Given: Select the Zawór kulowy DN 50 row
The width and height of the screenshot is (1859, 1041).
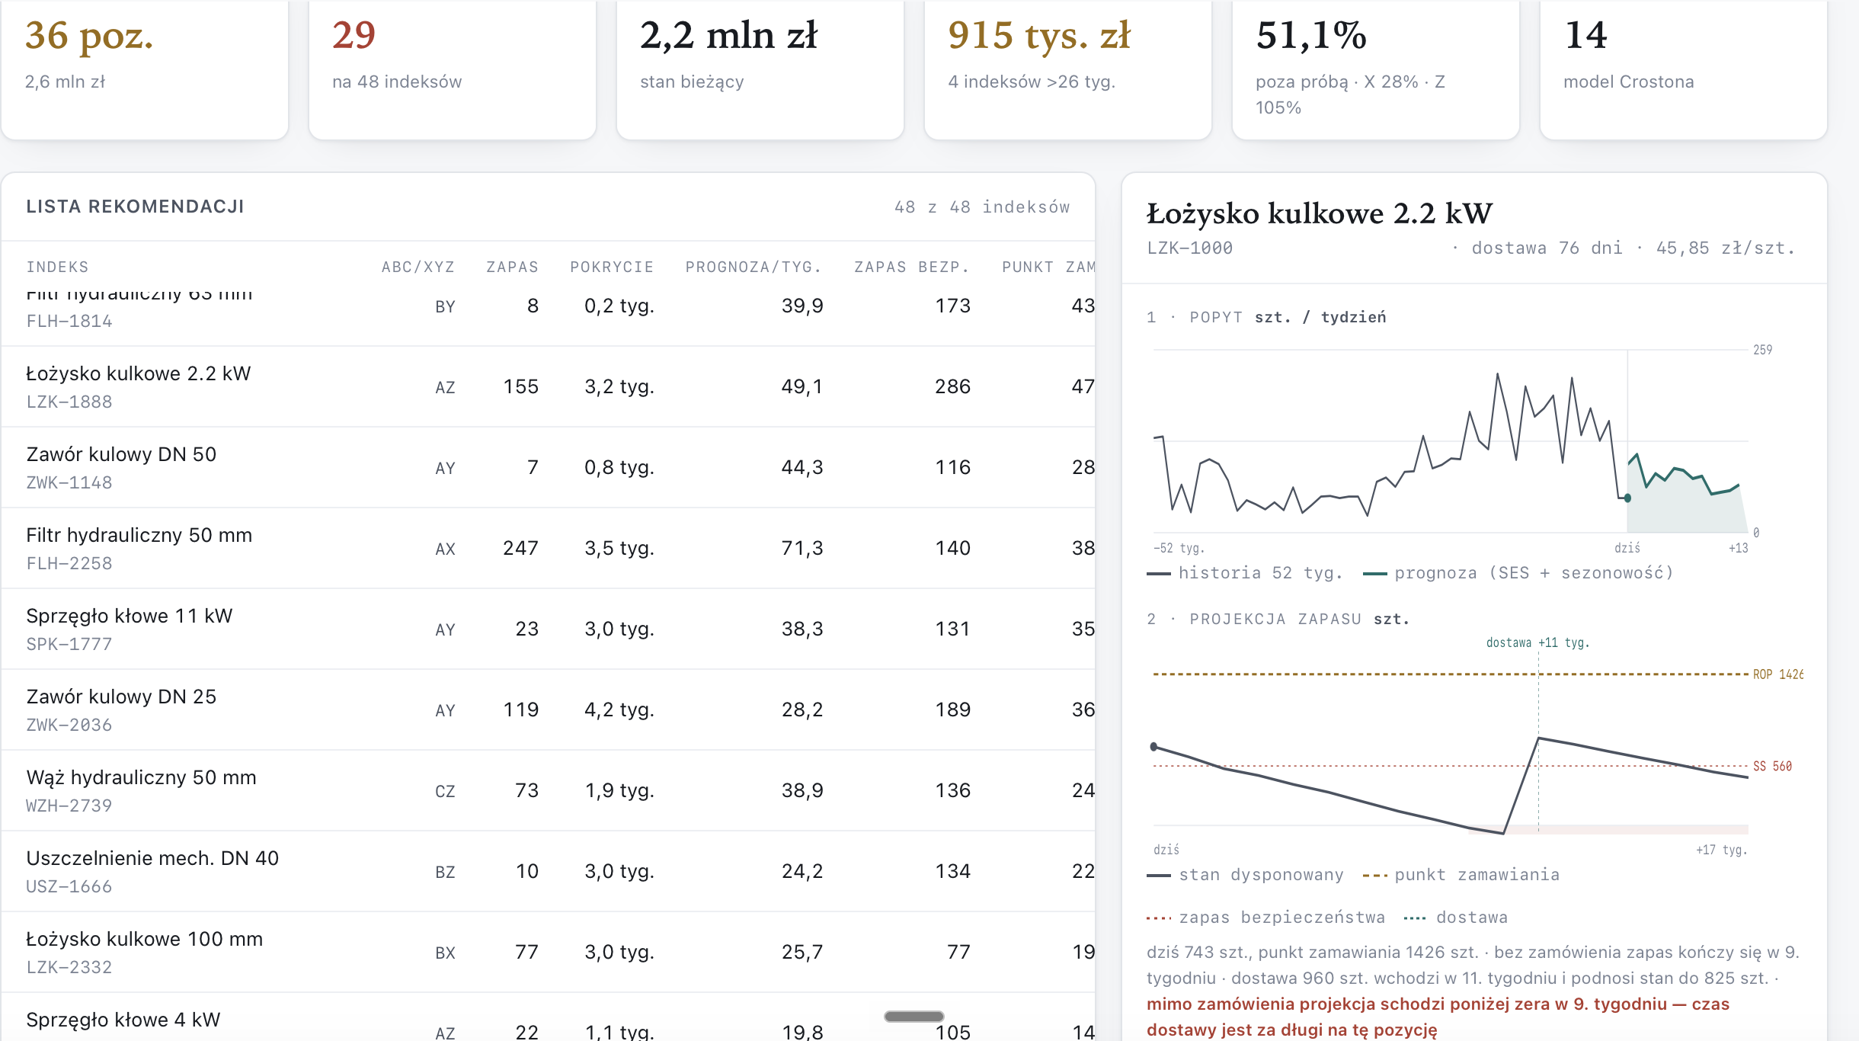Looking at the screenshot, I should (549, 467).
